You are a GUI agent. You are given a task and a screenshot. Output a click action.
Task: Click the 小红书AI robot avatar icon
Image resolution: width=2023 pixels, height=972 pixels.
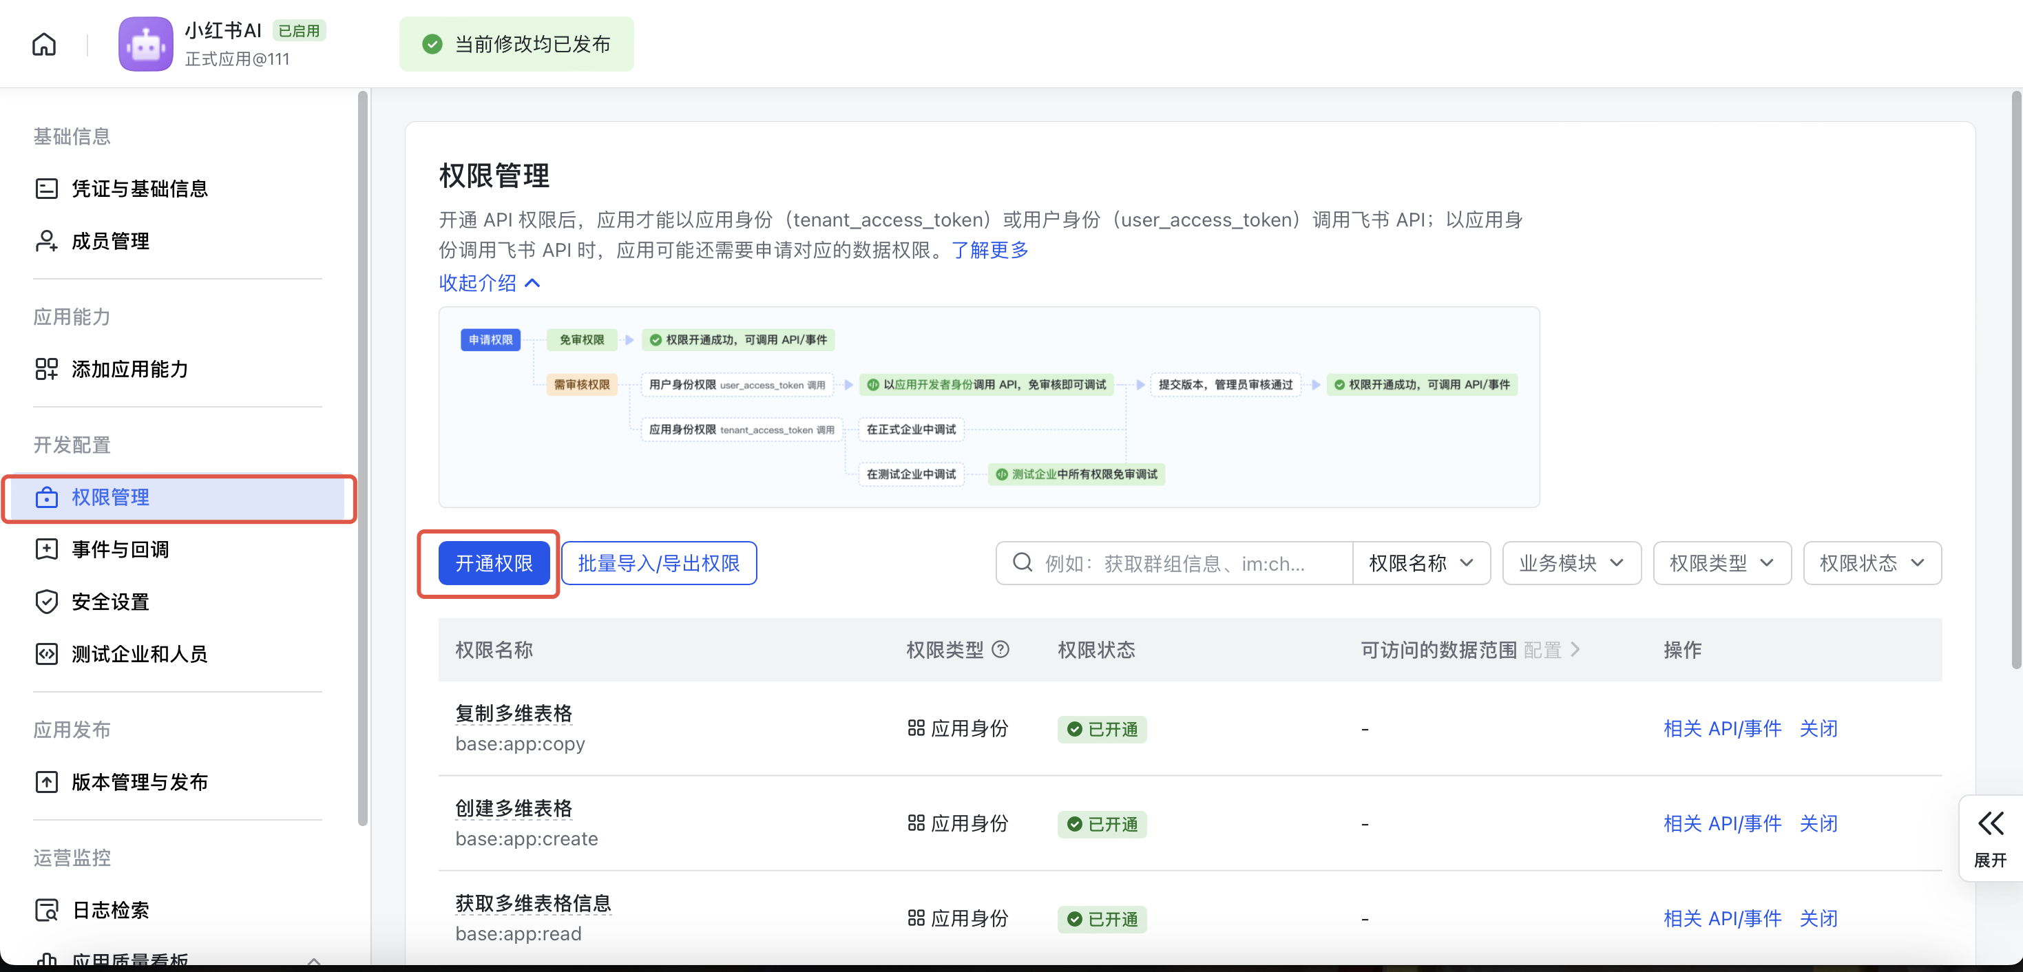tap(145, 44)
